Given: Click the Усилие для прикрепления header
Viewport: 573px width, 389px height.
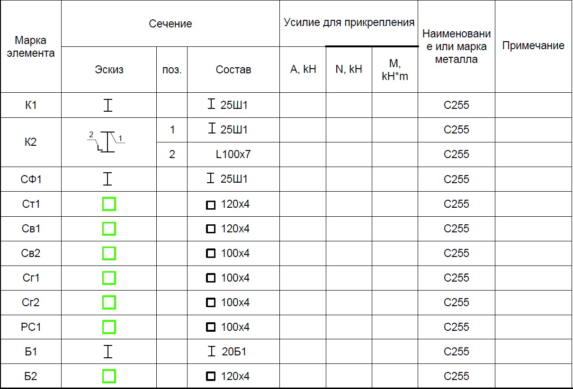Looking at the screenshot, I should click(349, 23).
